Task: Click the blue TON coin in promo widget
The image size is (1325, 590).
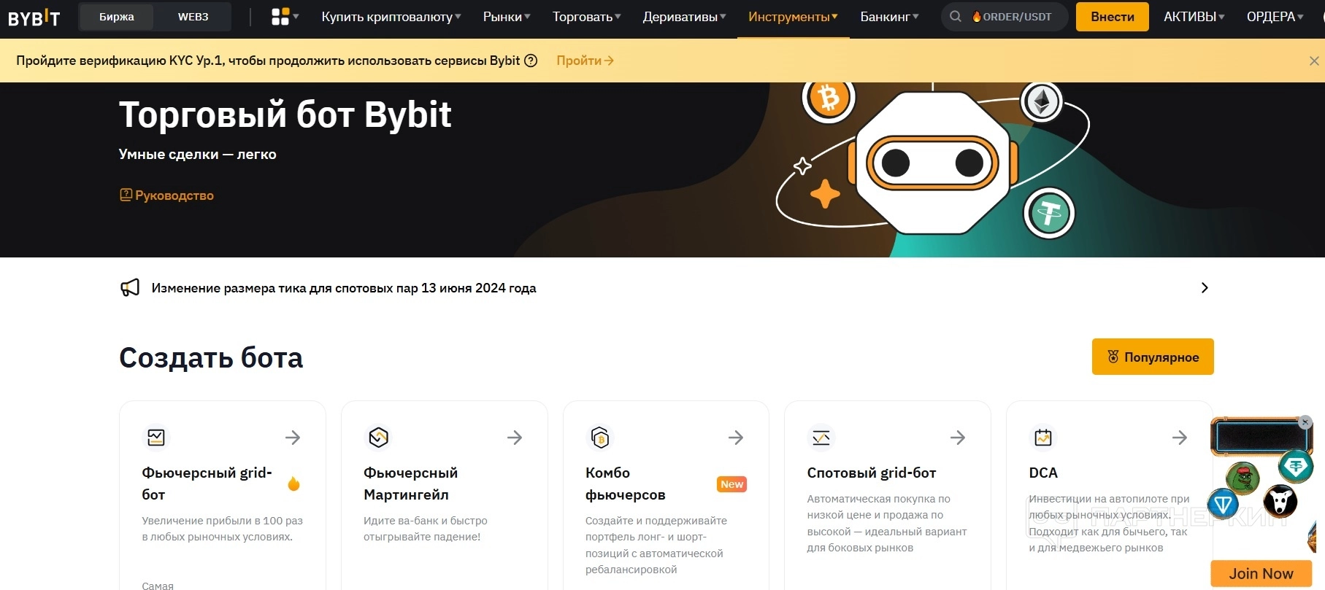Action: [x=1224, y=504]
